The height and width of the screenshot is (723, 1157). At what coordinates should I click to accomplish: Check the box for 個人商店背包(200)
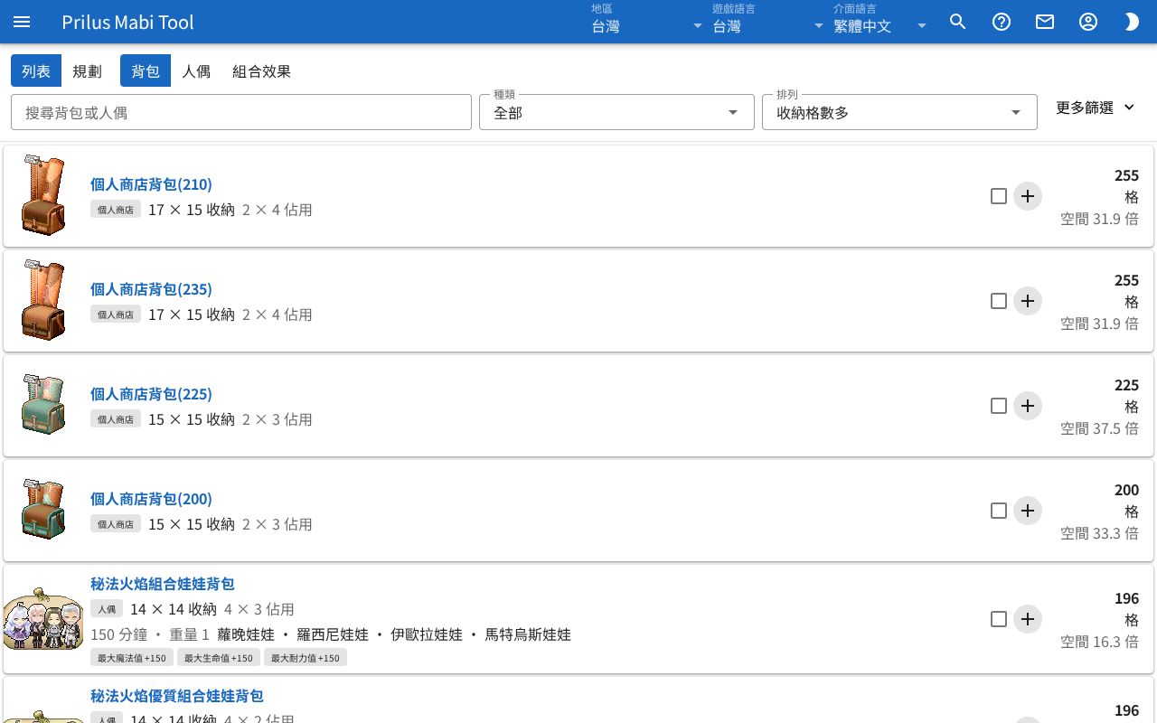pos(999,511)
